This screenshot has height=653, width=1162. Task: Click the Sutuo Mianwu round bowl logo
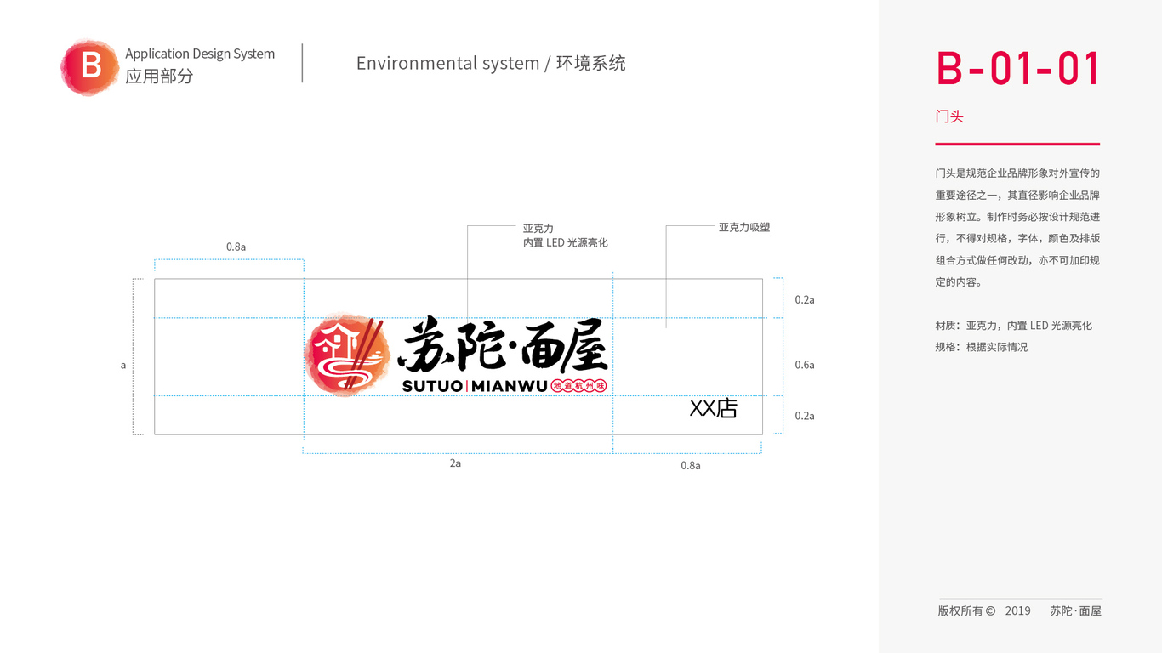click(x=347, y=355)
